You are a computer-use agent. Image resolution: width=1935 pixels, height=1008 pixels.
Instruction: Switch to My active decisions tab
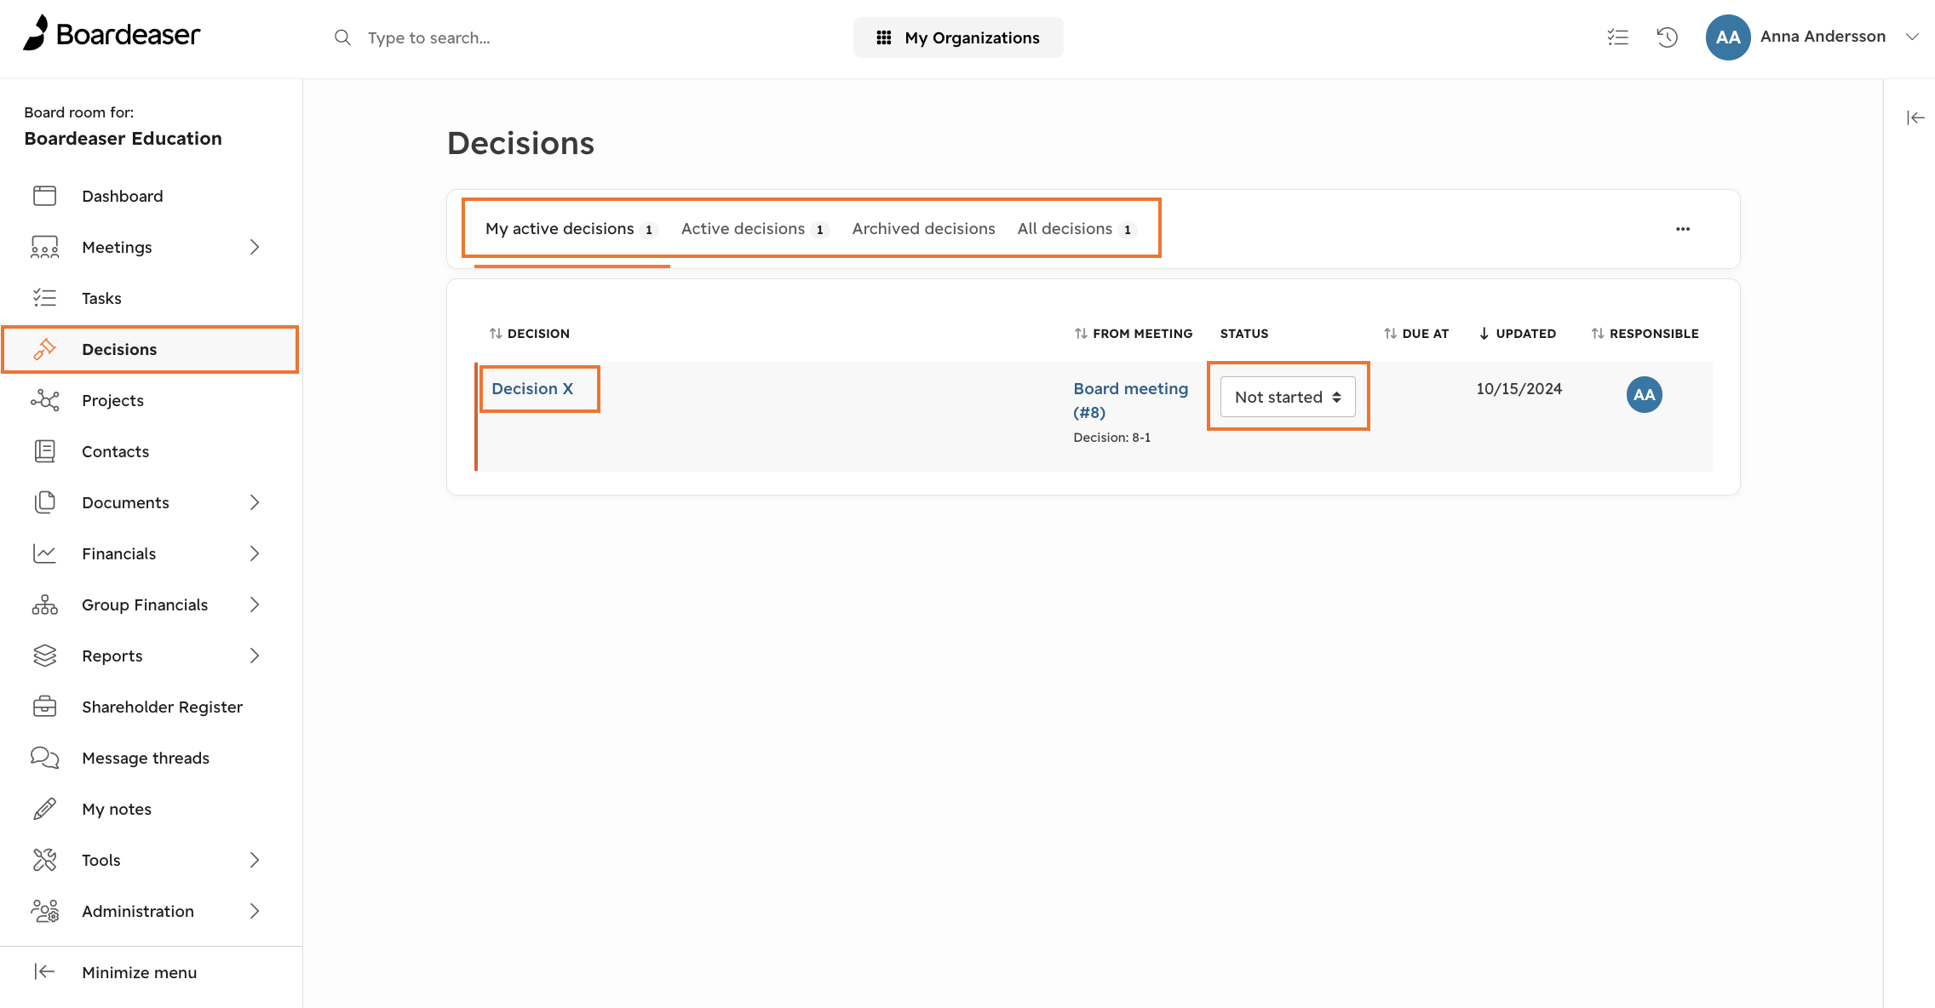pyautogui.click(x=571, y=229)
